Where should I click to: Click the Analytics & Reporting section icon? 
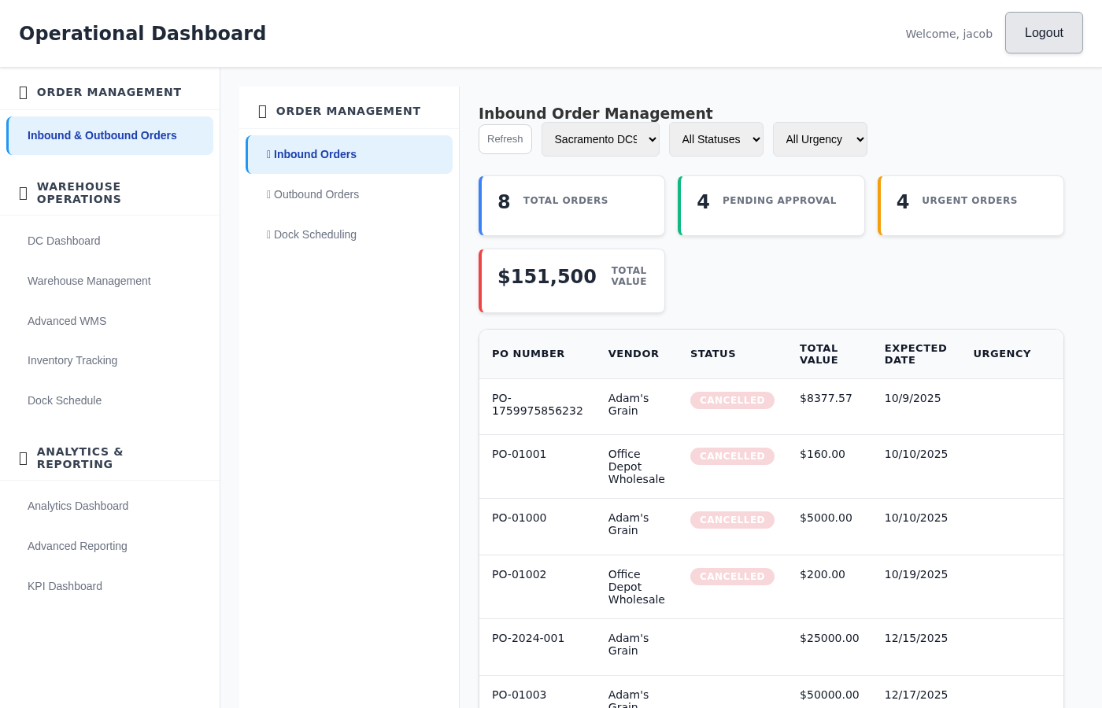[x=23, y=458]
